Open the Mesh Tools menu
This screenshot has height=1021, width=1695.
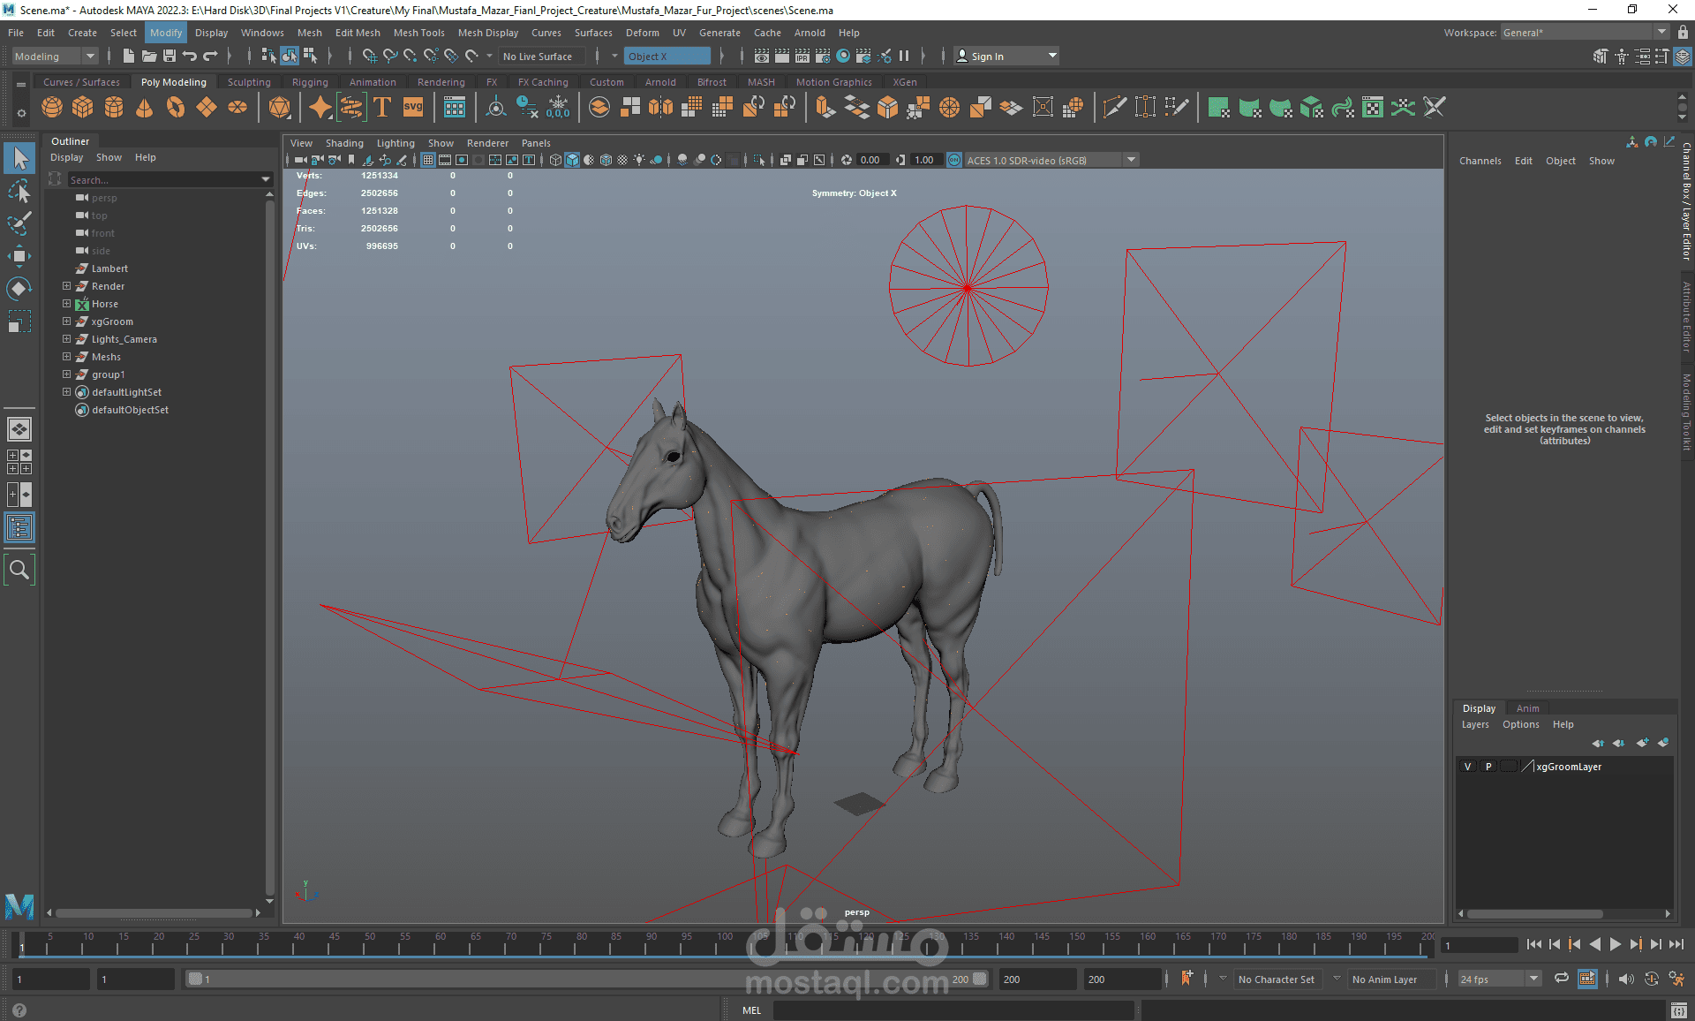point(418,33)
